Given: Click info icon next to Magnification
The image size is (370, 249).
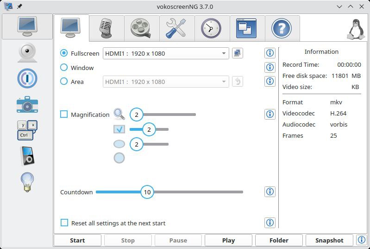Looking at the screenshot, I should (270, 114).
